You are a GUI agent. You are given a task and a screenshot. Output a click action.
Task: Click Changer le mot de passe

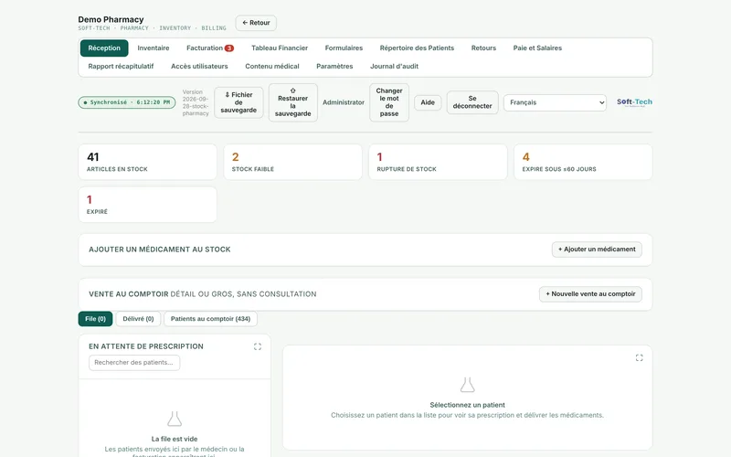click(x=389, y=102)
